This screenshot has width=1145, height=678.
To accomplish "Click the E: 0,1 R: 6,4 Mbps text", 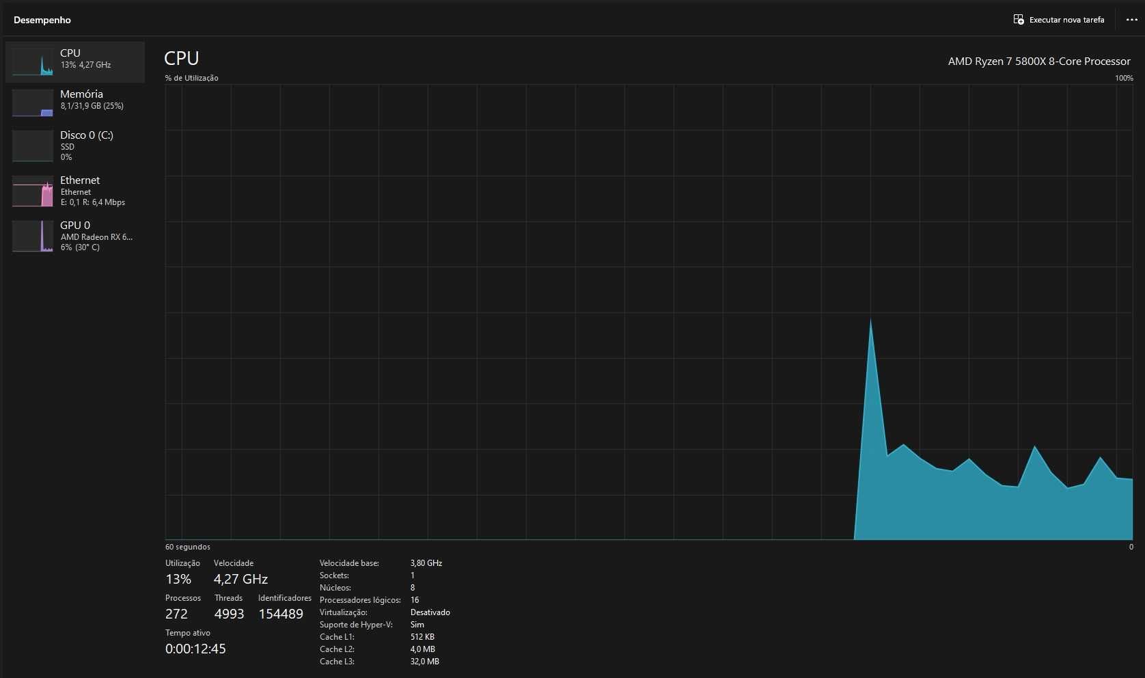I will pyautogui.click(x=93, y=202).
